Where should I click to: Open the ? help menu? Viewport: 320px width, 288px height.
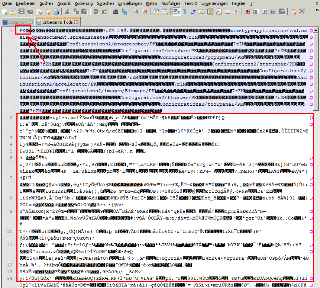point(251,3)
